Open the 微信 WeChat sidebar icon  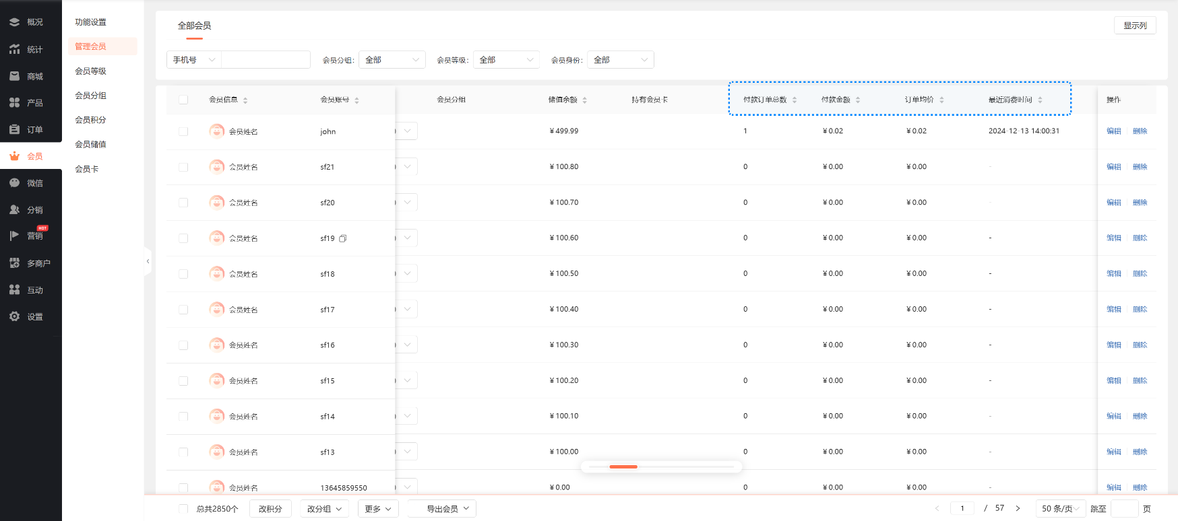(x=14, y=182)
